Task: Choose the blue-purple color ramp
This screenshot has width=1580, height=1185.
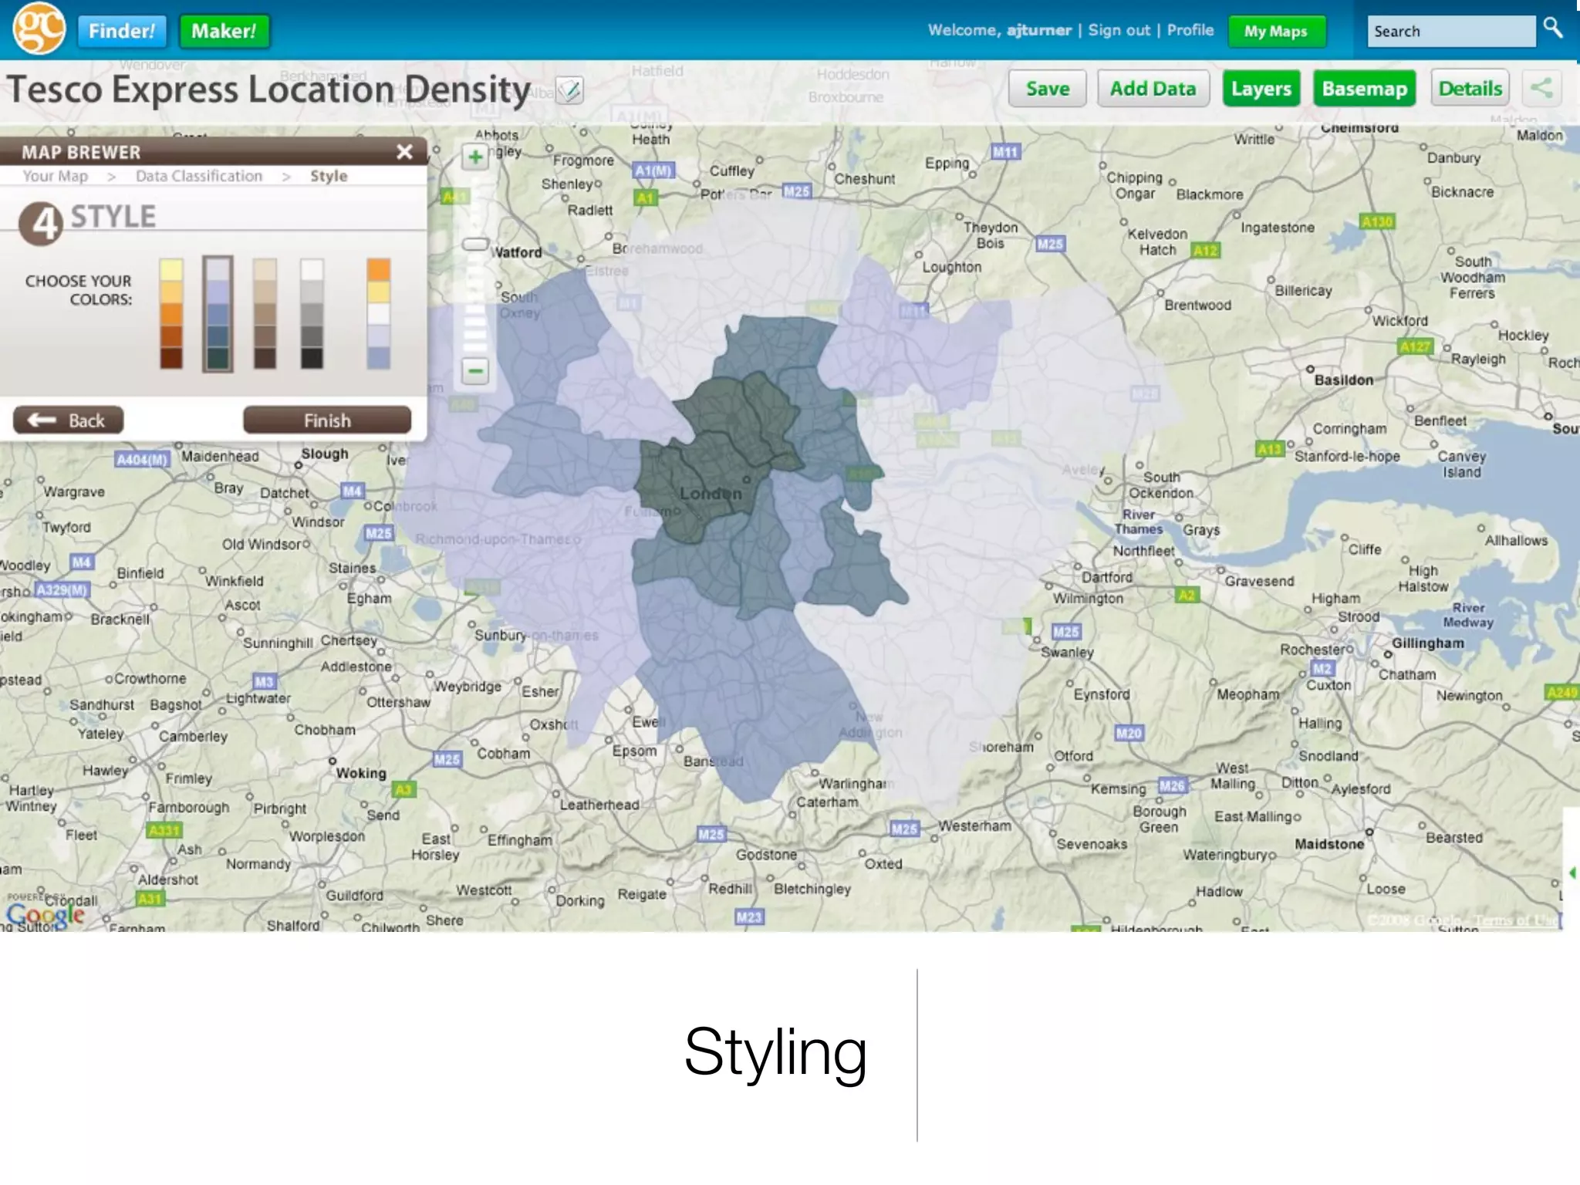Action: 218,313
